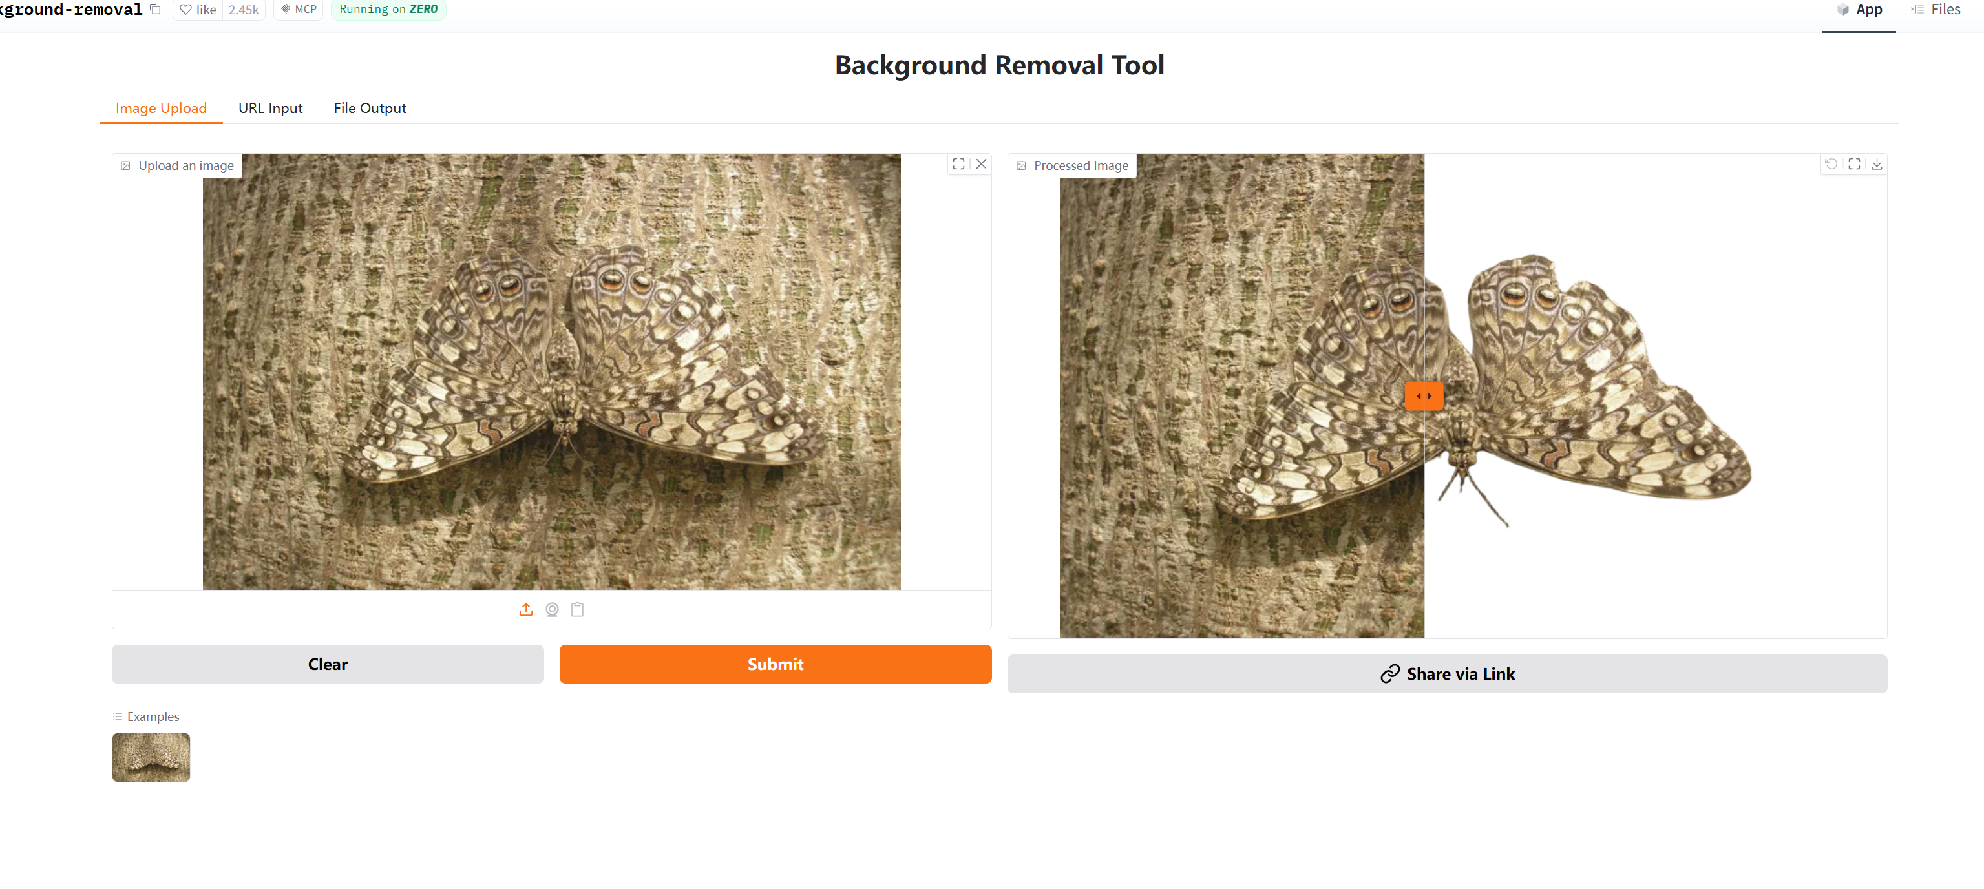The height and width of the screenshot is (889, 1984).
Task: Like this space with the heart button
Action: (198, 9)
